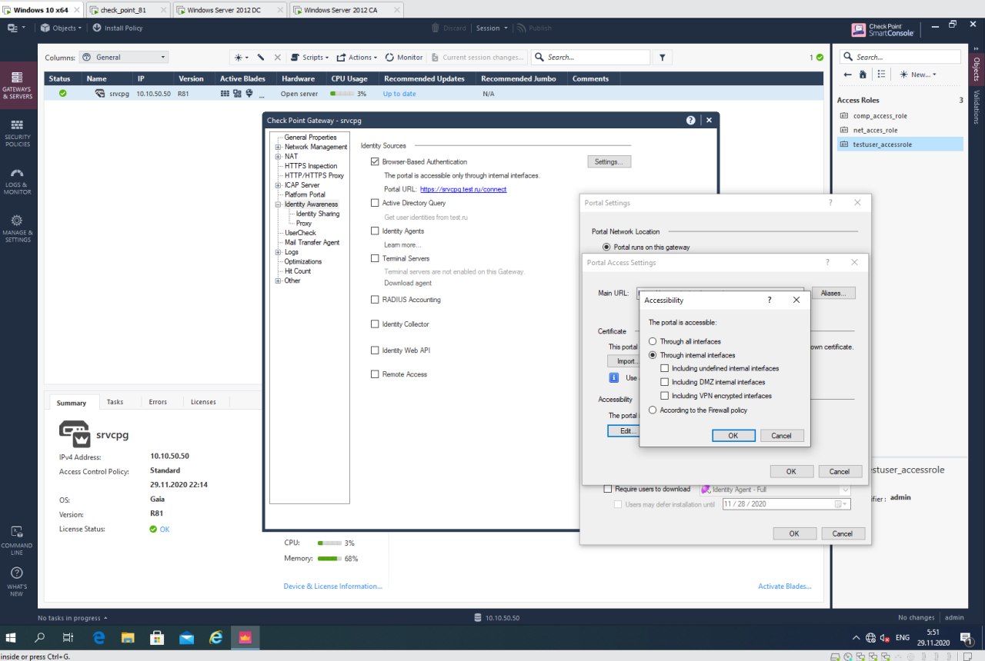The image size is (985, 661).
Task: Click the Activate Blades... link
Action: click(x=784, y=586)
